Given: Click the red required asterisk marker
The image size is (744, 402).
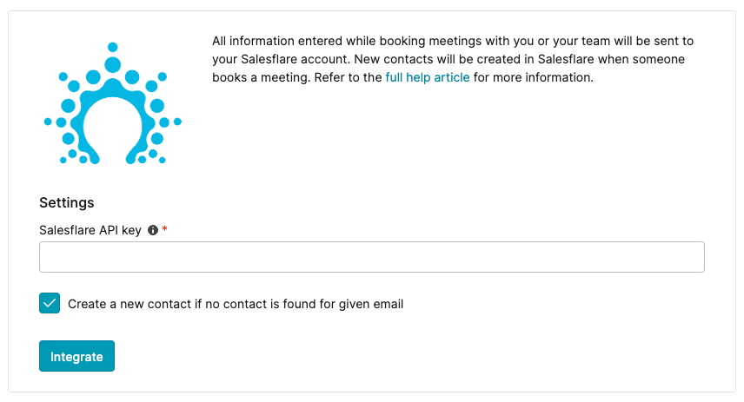Looking at the screenshot, I should point(164,229).
